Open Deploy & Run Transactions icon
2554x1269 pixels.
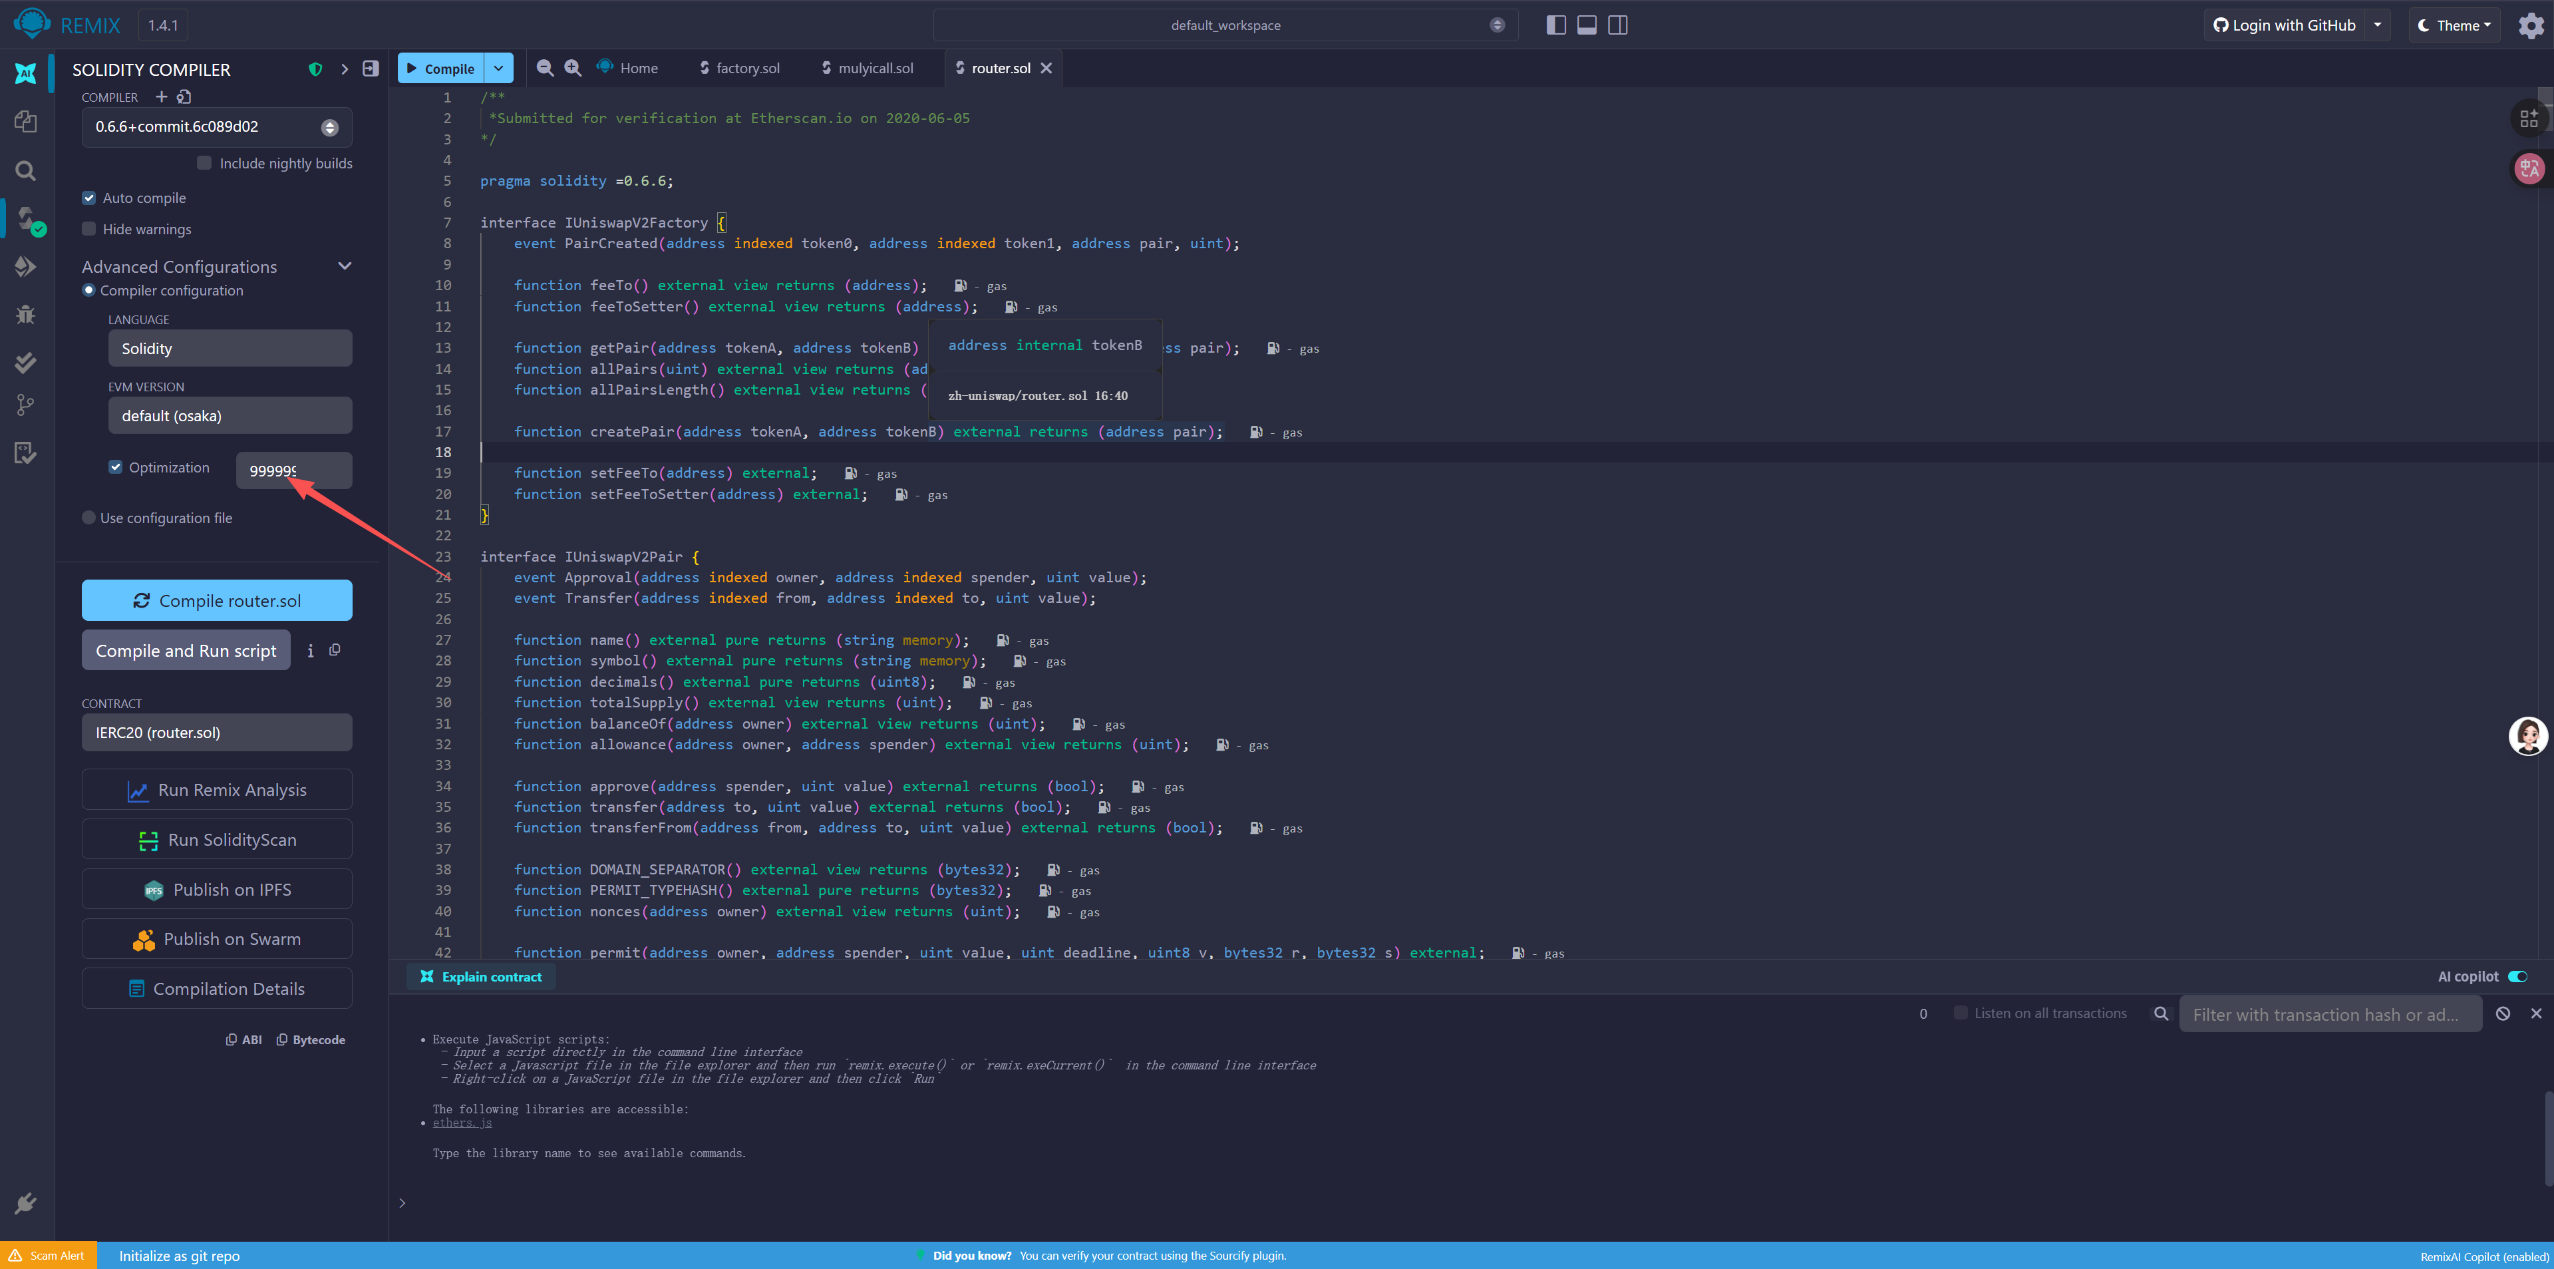pyautogui.click(x=26, y=267)
